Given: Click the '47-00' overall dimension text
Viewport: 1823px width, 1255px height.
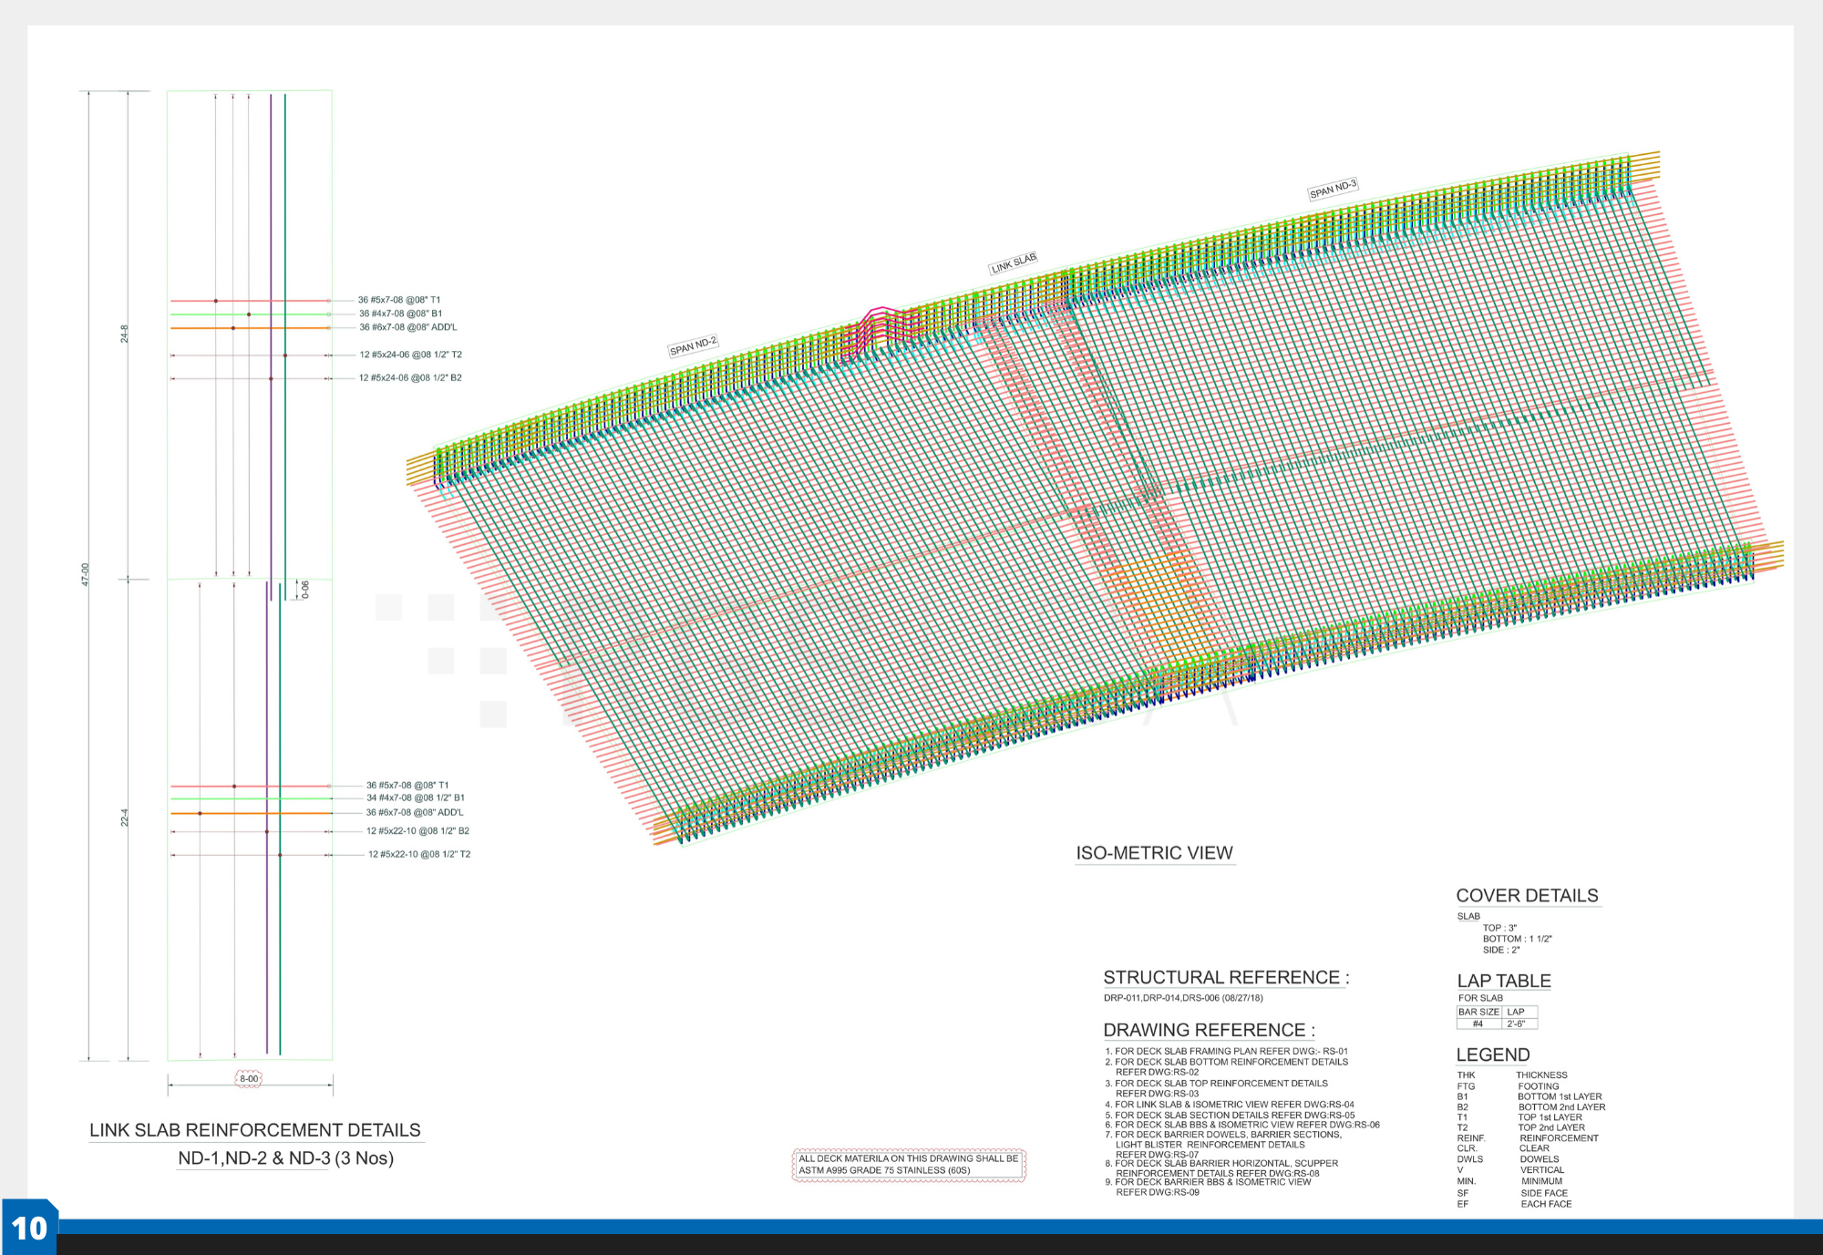Looking at the screenshot, I should [86, 574].
